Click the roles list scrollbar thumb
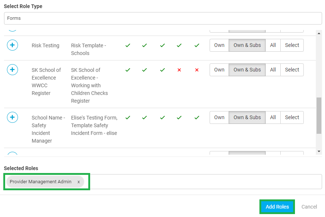 [x=319, y=115]
